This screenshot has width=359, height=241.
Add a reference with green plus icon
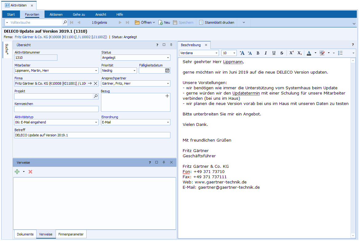point(17,172)
